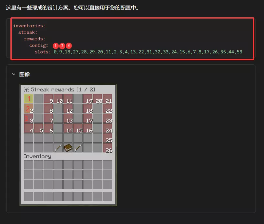264x224 pixels.
Task: Click the sun icon beside Streak rewards title
Action: tap(26, 90)
